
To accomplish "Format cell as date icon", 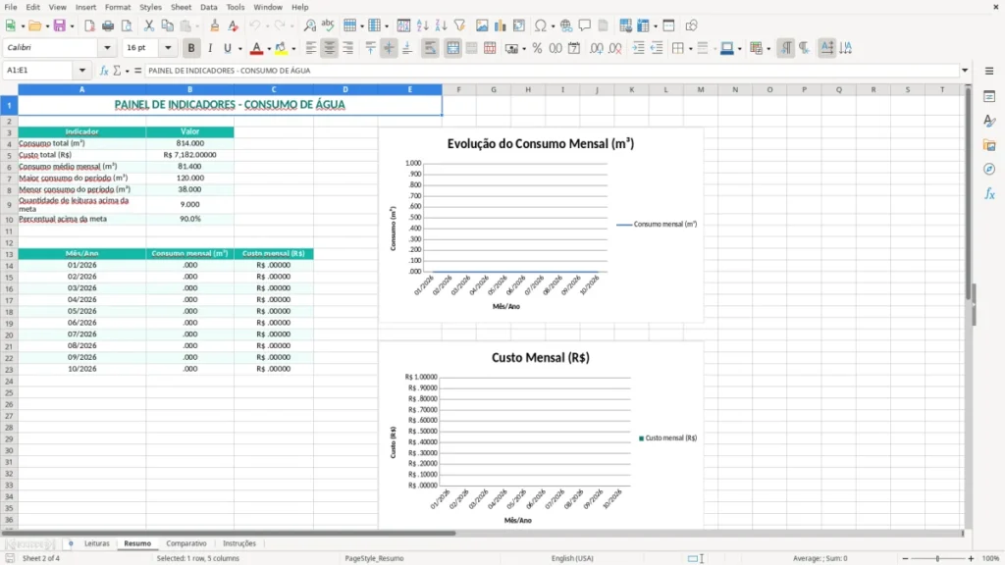I will click(574, 48).
